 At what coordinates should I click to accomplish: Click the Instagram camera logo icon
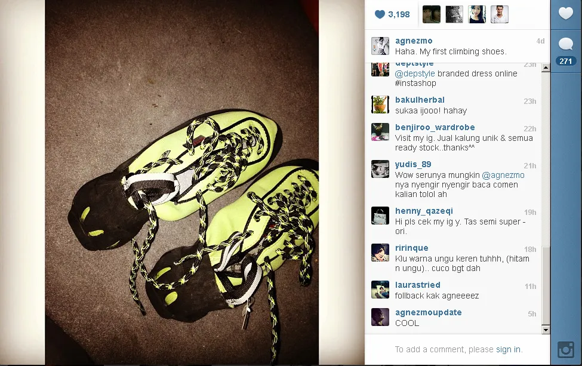click(566, 350)
